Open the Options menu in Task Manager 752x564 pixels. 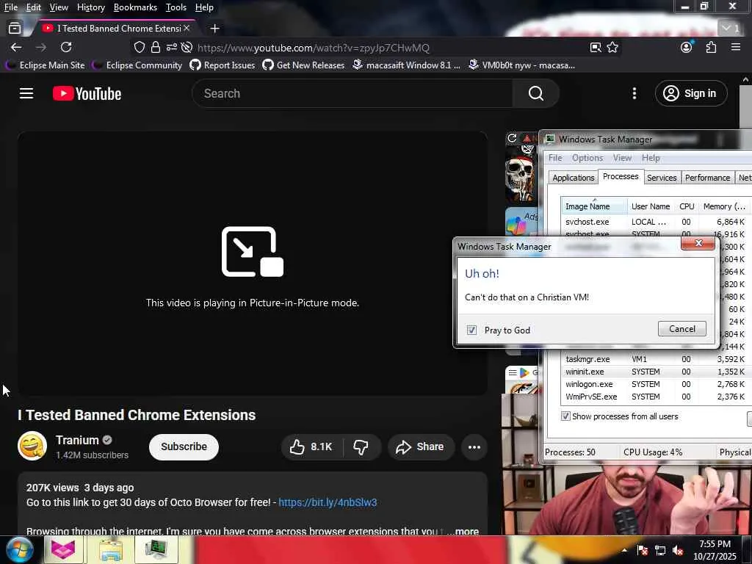click(x=587, y=158)
